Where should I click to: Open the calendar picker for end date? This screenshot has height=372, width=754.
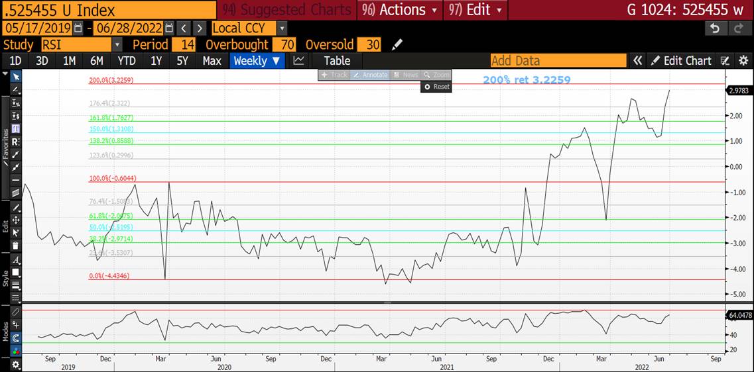pos(169,28)
